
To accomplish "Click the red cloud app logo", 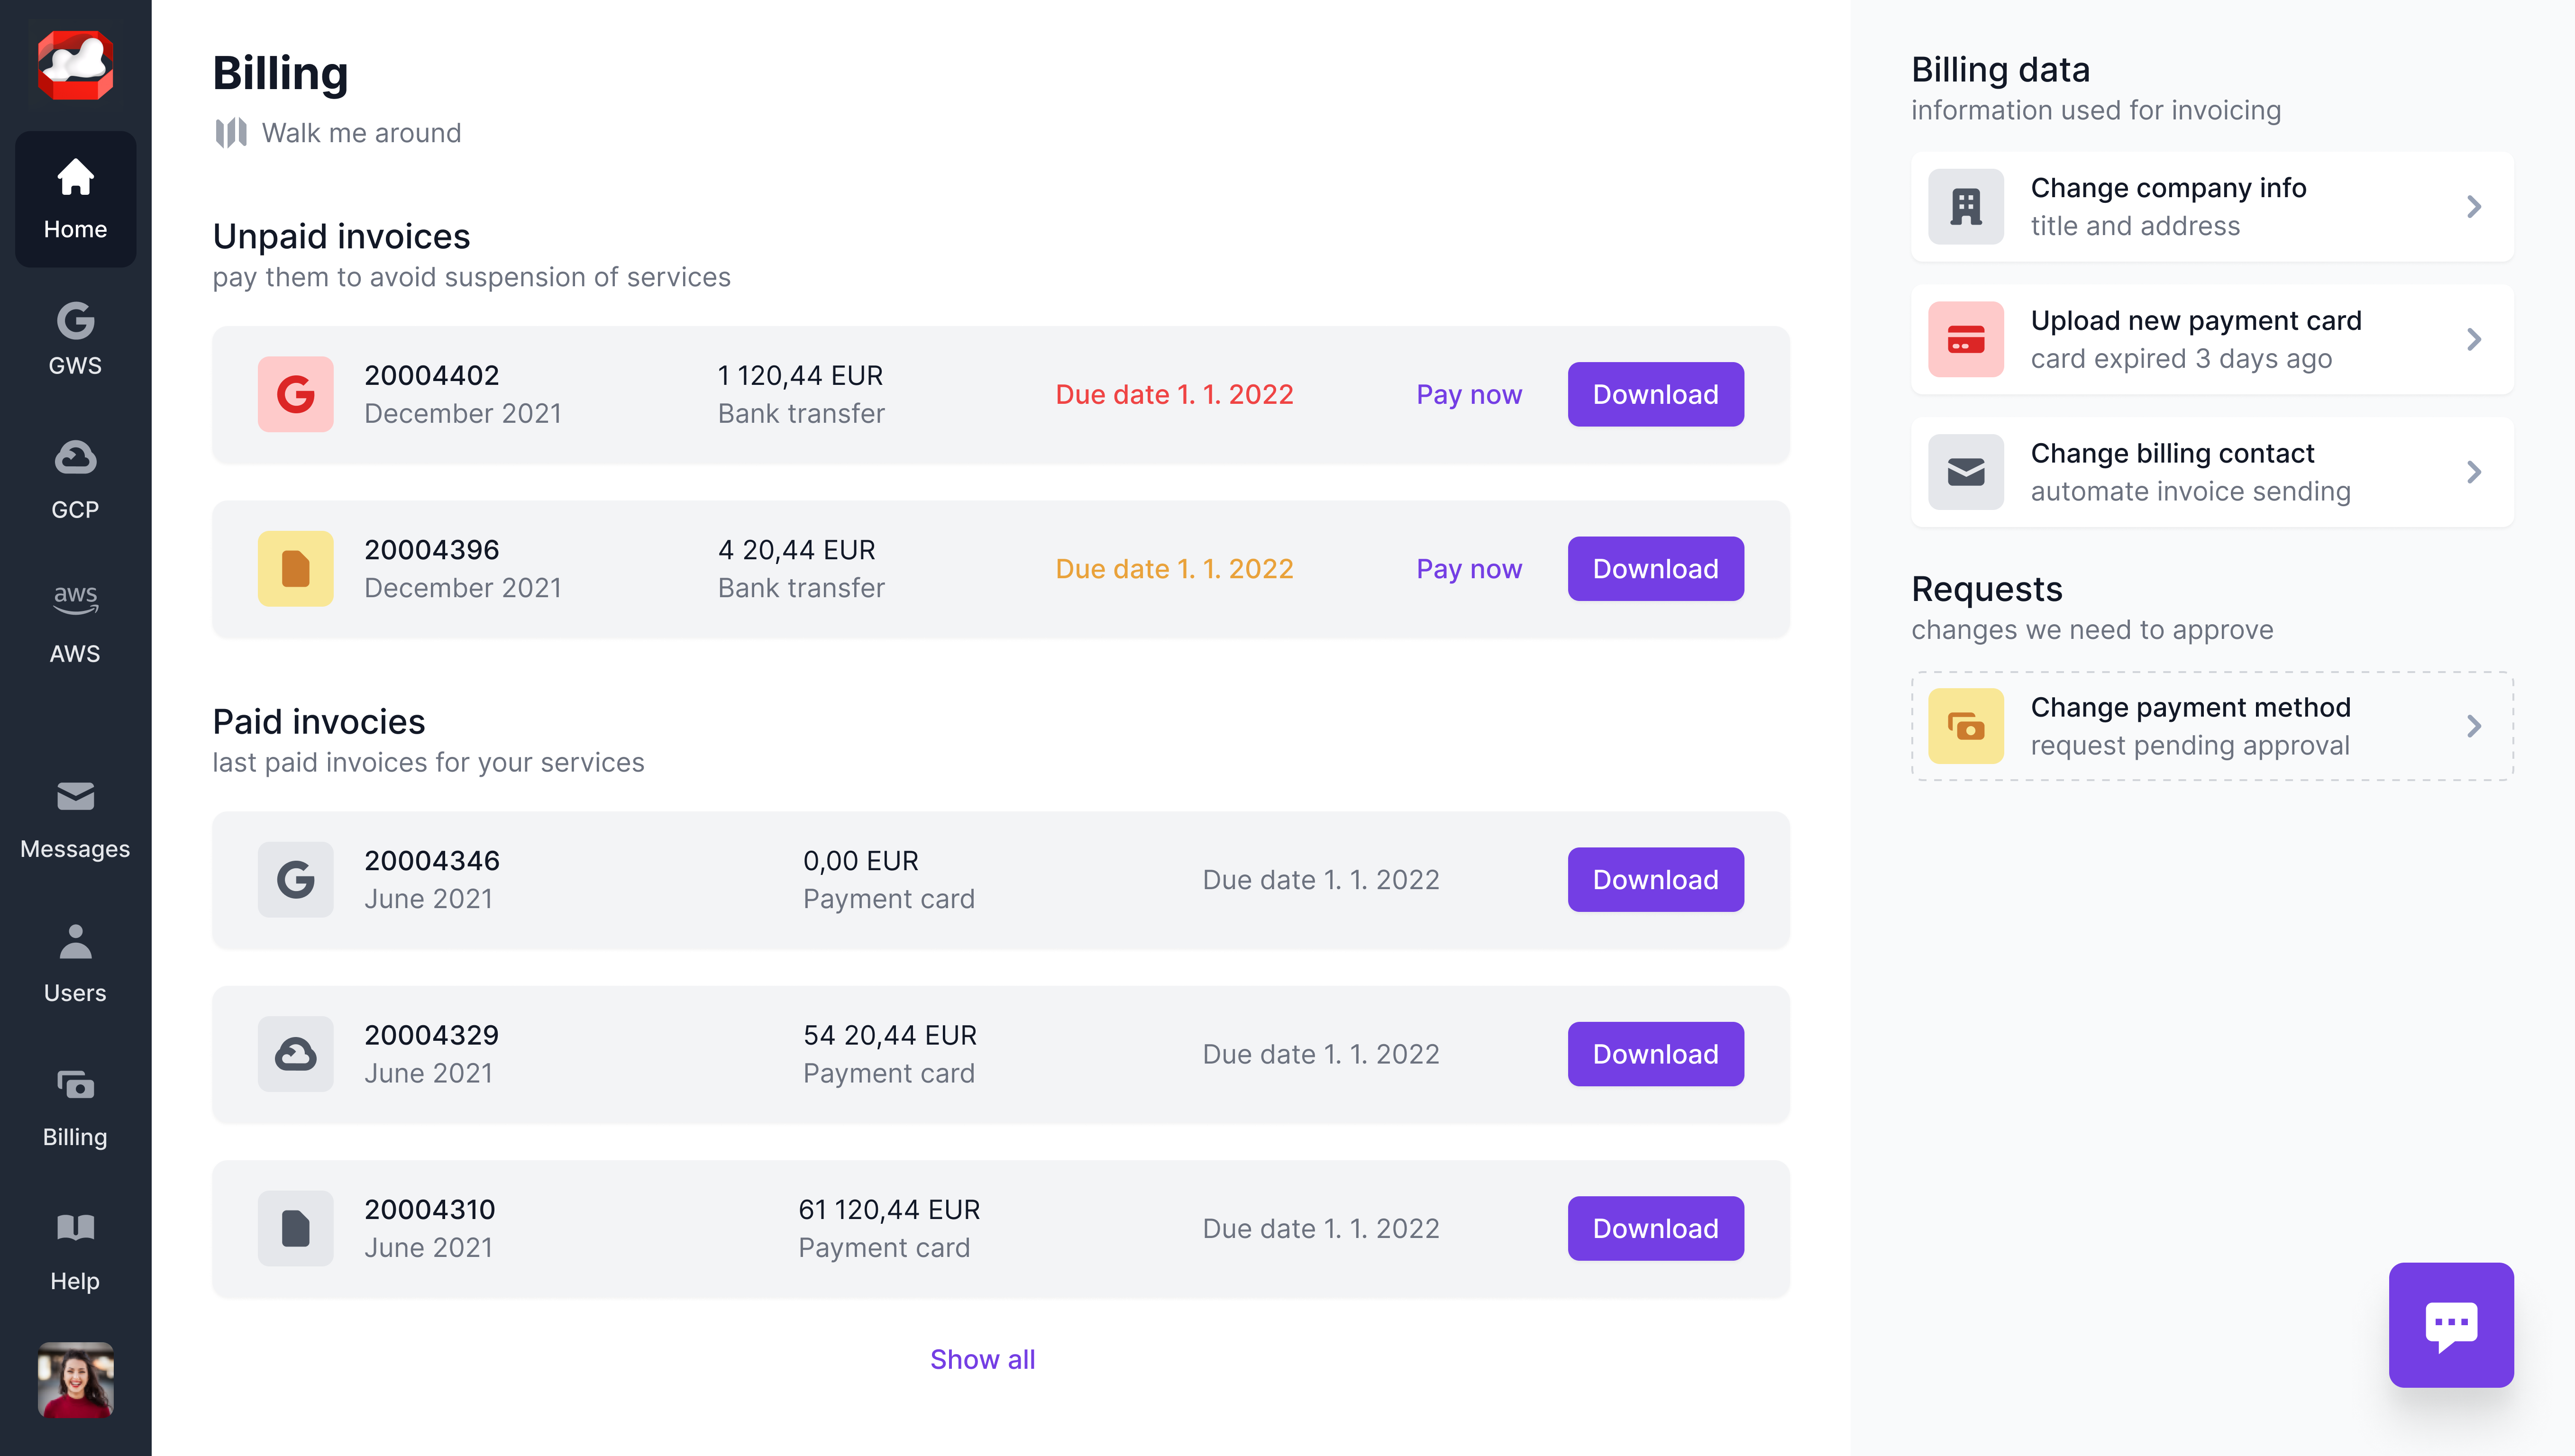I will (x=75, y=65).
